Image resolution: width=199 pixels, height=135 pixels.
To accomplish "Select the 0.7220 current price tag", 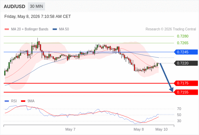I will [x=186, y=63].
